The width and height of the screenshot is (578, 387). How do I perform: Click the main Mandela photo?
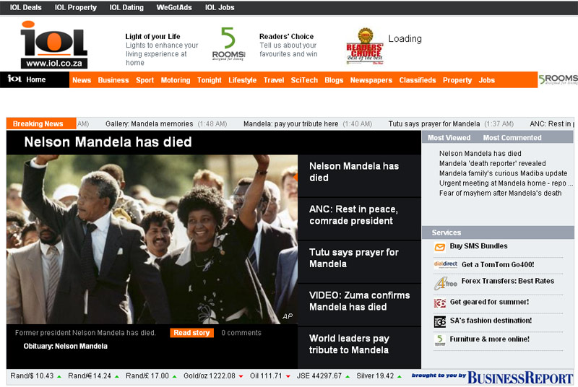(x=152, y=238)
